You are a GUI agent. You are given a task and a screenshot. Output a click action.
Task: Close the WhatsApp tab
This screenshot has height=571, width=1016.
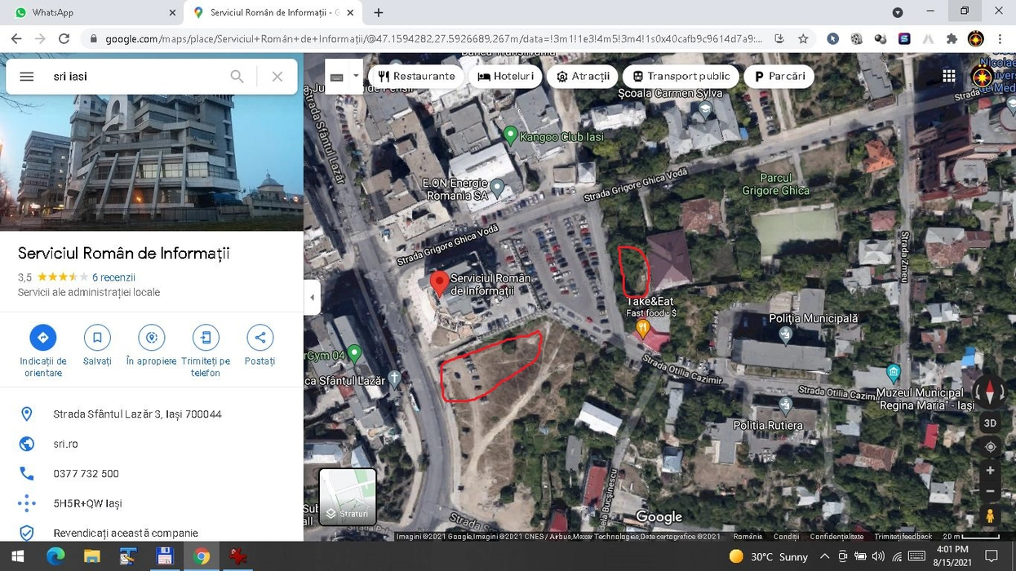point(172,12)
